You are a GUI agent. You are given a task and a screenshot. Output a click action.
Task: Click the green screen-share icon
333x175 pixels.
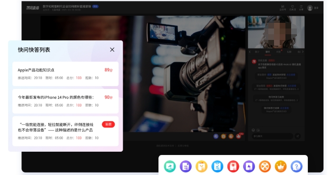(x=170, y=166)
